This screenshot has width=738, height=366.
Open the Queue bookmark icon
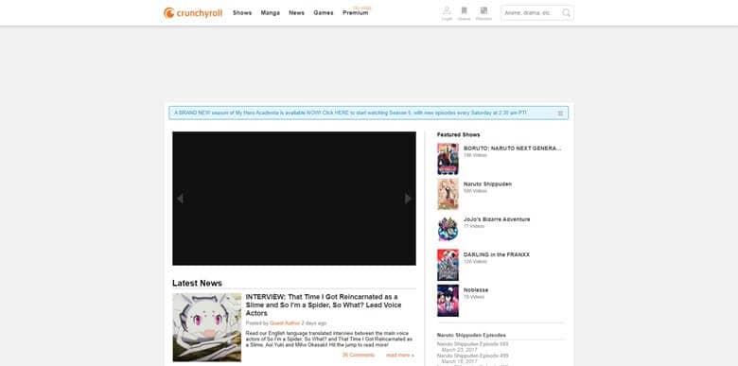coord(464,13)
